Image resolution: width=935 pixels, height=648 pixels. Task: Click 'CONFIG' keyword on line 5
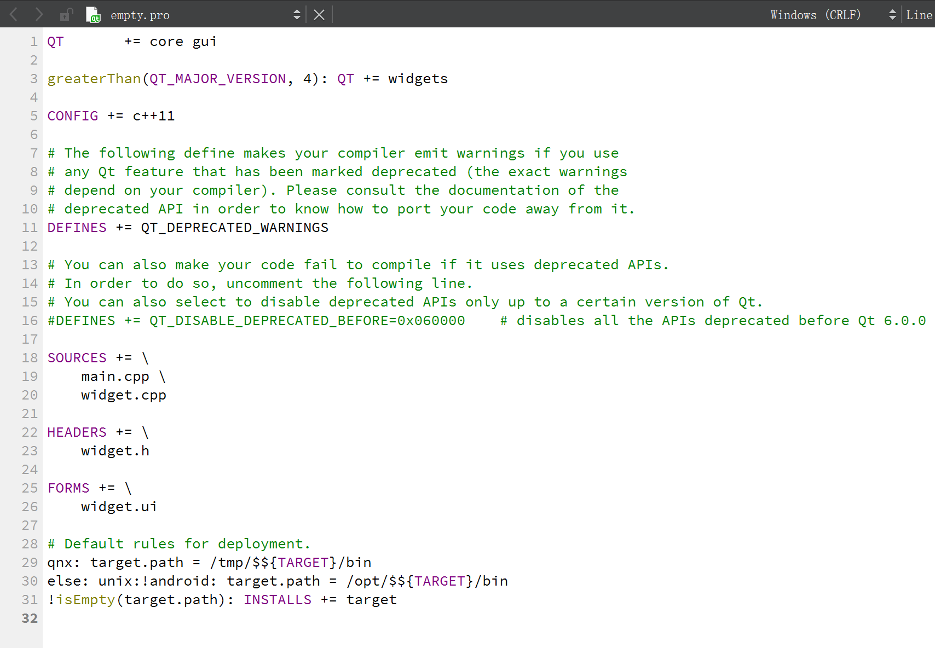(73, 116)
